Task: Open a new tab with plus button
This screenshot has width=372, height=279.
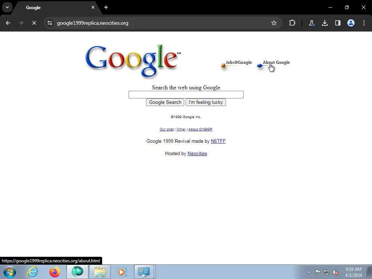Action: point(106,7)
